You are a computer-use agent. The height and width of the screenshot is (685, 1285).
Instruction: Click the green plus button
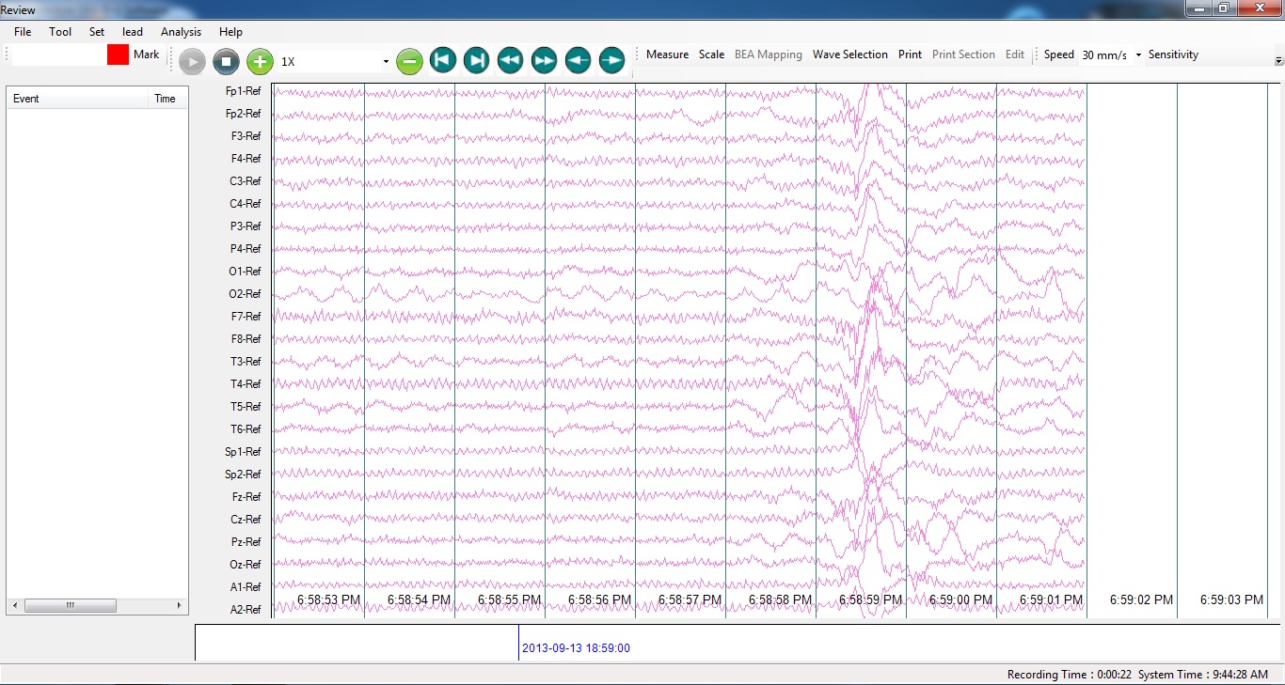(260, 62)
